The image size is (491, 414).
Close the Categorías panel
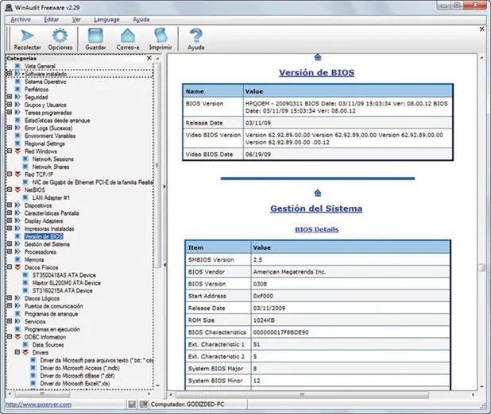(x=149, y=58)
